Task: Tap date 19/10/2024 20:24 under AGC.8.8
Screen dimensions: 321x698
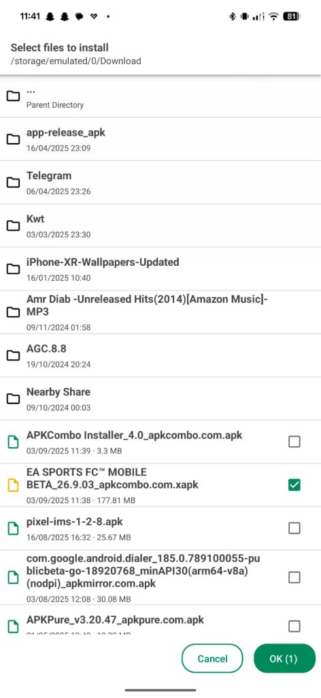Action: [58, 365]
